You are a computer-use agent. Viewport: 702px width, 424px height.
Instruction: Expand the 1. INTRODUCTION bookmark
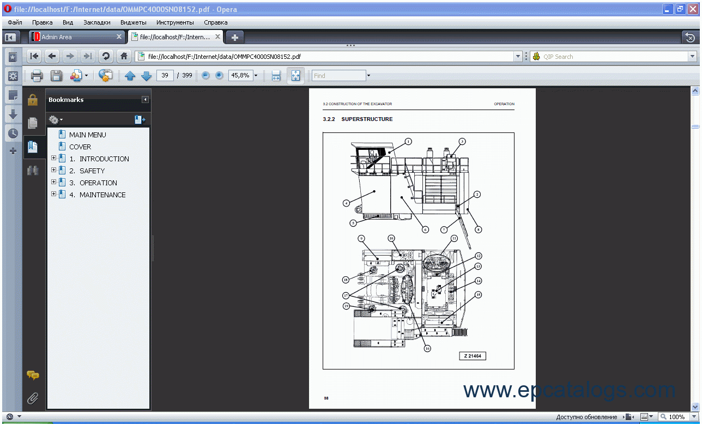[53, 159]
